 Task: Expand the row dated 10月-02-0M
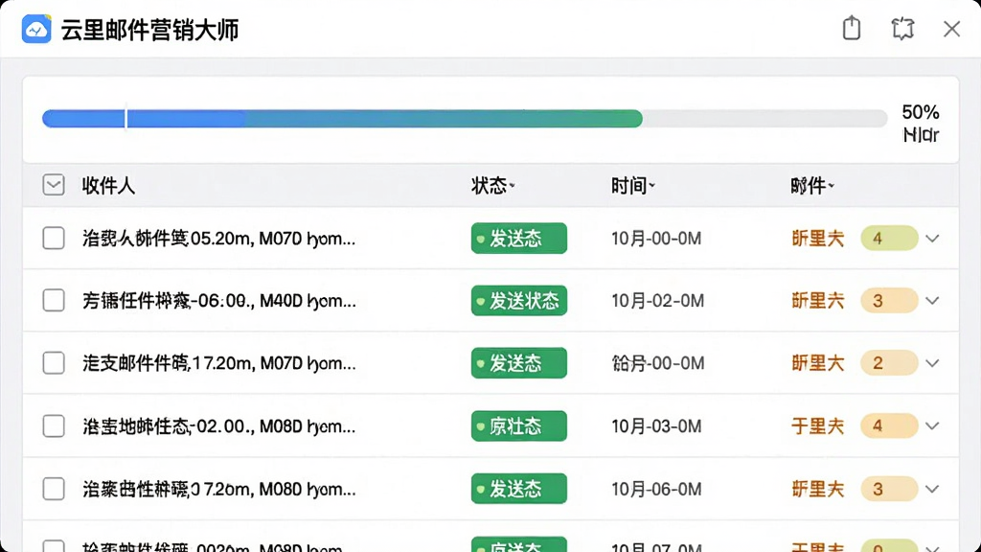(x=932, y=301)
